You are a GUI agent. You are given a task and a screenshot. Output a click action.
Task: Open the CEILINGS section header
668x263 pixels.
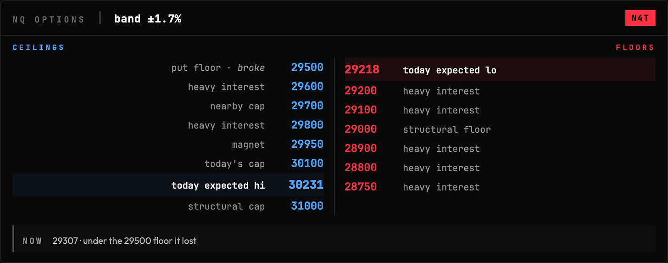coord(39,48)
